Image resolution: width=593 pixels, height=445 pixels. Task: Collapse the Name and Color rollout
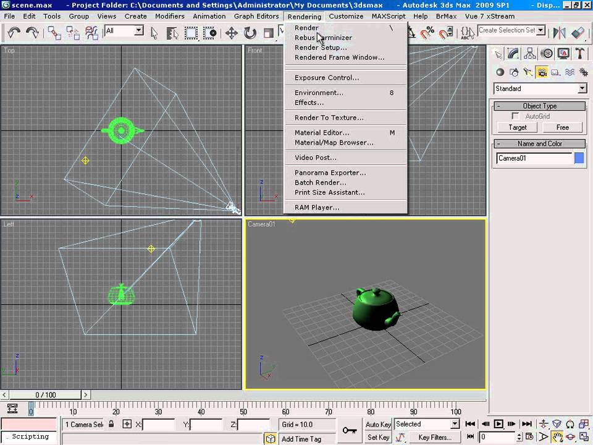540,144
